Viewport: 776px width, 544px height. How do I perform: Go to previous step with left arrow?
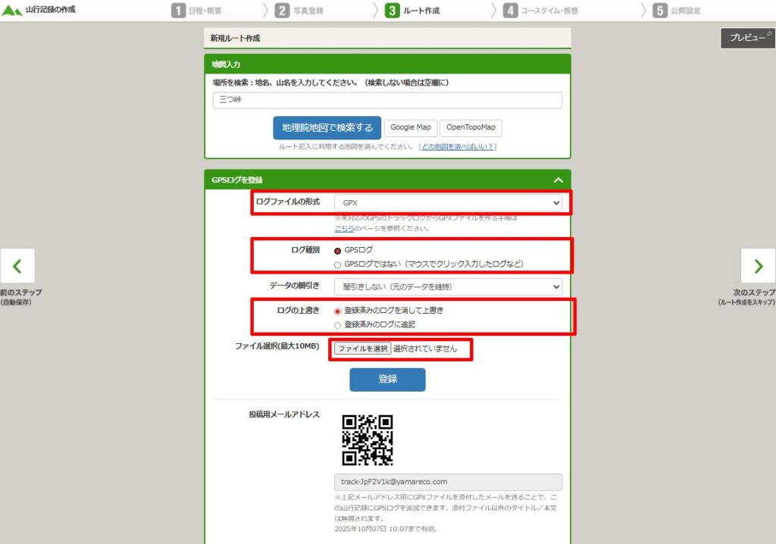pos(17,266)
